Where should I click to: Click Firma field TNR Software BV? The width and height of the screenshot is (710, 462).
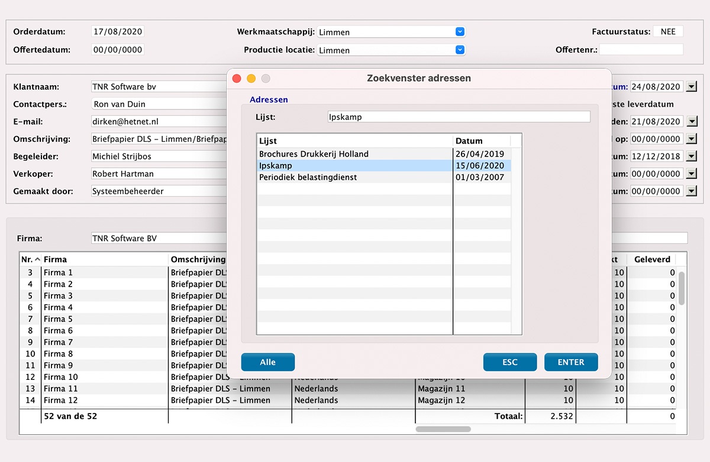(x=160, y=238)
